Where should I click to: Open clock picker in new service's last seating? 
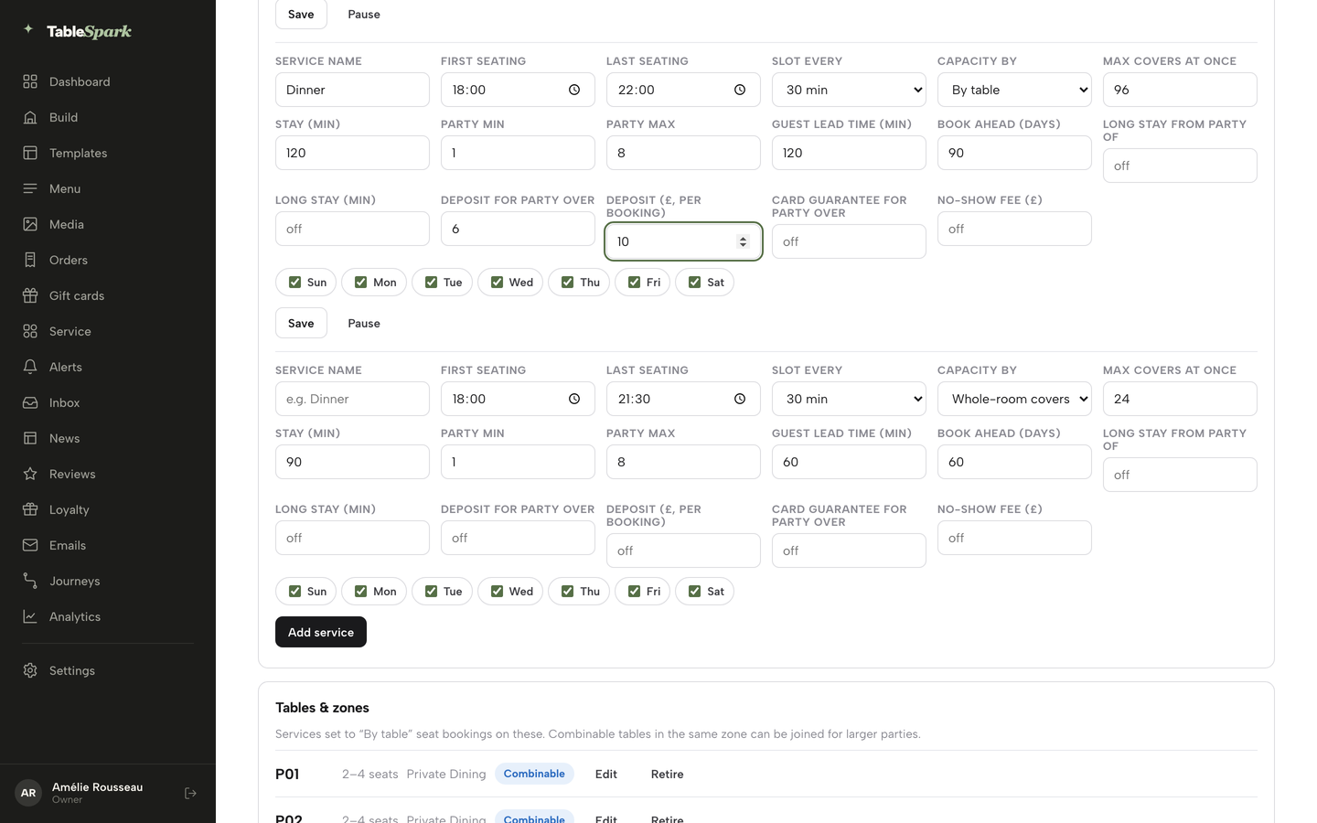740,399
